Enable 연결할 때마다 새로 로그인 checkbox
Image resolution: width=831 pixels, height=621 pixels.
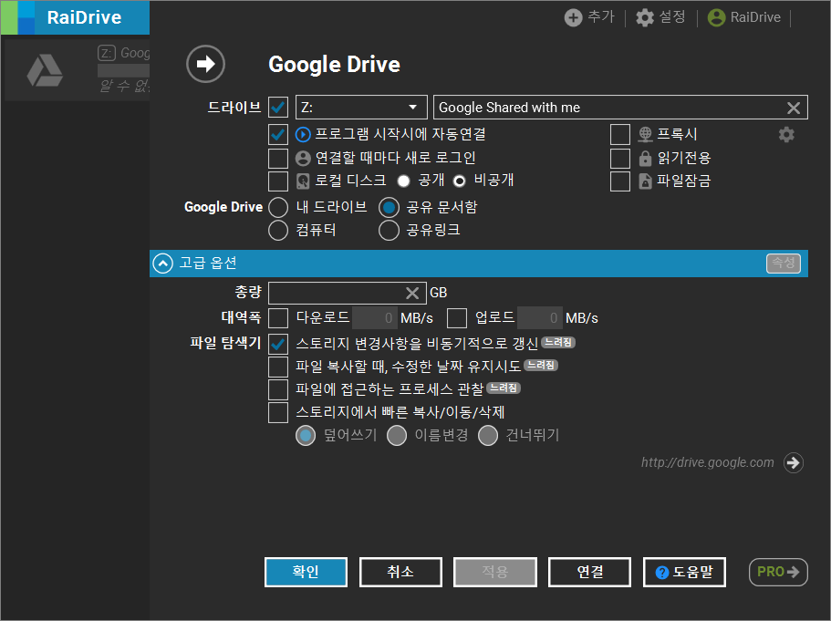tap(278, 158)
